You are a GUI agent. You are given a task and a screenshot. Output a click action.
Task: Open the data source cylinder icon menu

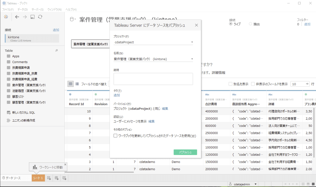tap(72, 19)
